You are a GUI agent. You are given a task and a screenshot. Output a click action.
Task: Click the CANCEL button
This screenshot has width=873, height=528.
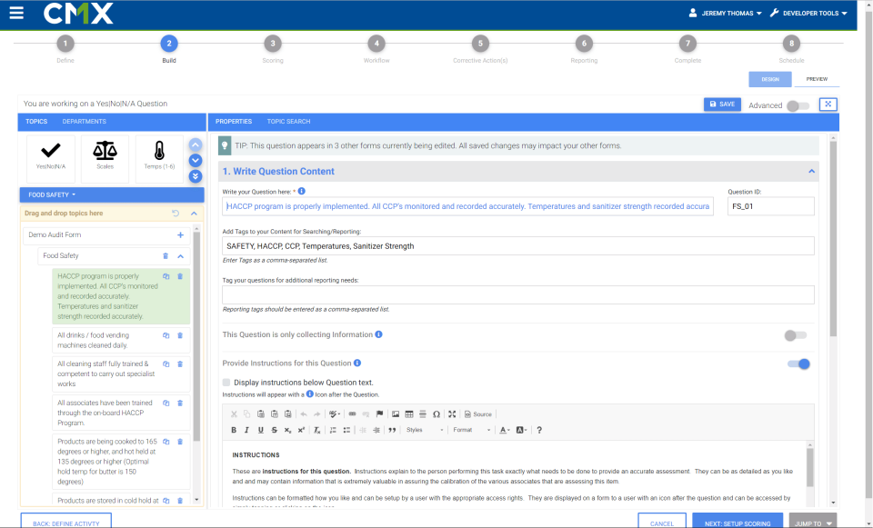pos(662,523)
